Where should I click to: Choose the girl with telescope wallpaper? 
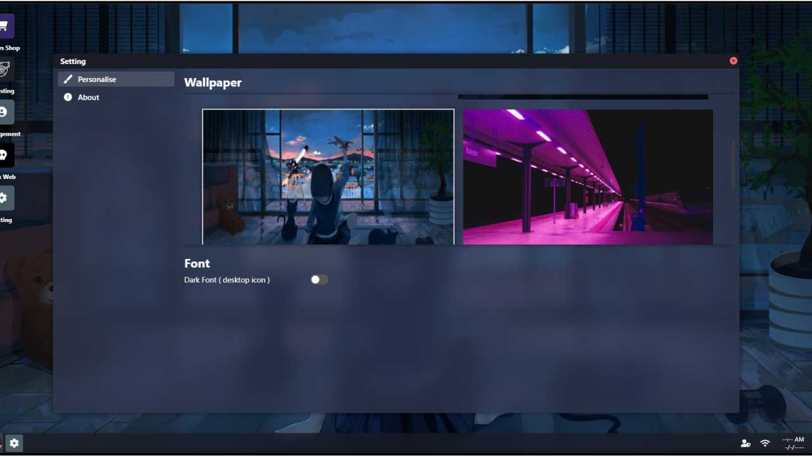328,177
